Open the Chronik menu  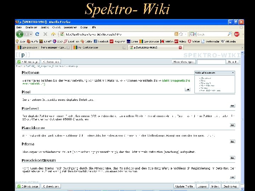click(56, 27)
